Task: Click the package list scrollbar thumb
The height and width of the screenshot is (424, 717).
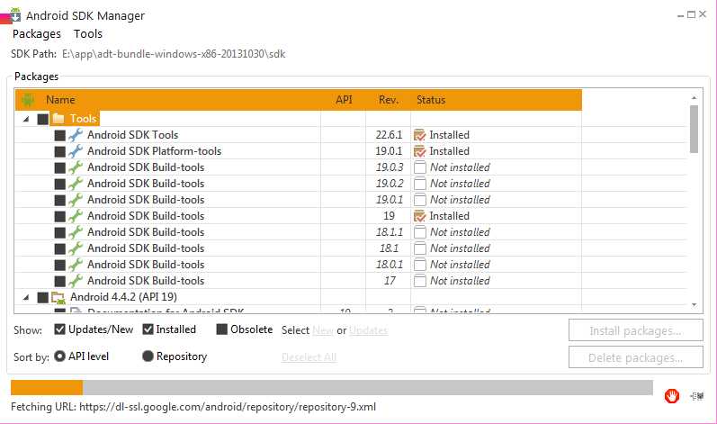Action: (x=695, y=129)
